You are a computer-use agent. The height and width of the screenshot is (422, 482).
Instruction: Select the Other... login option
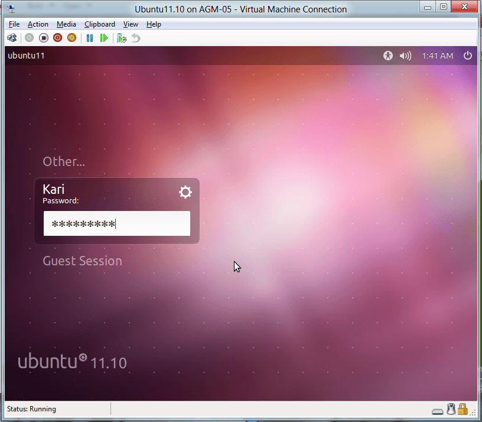click(x=64, y=161)
